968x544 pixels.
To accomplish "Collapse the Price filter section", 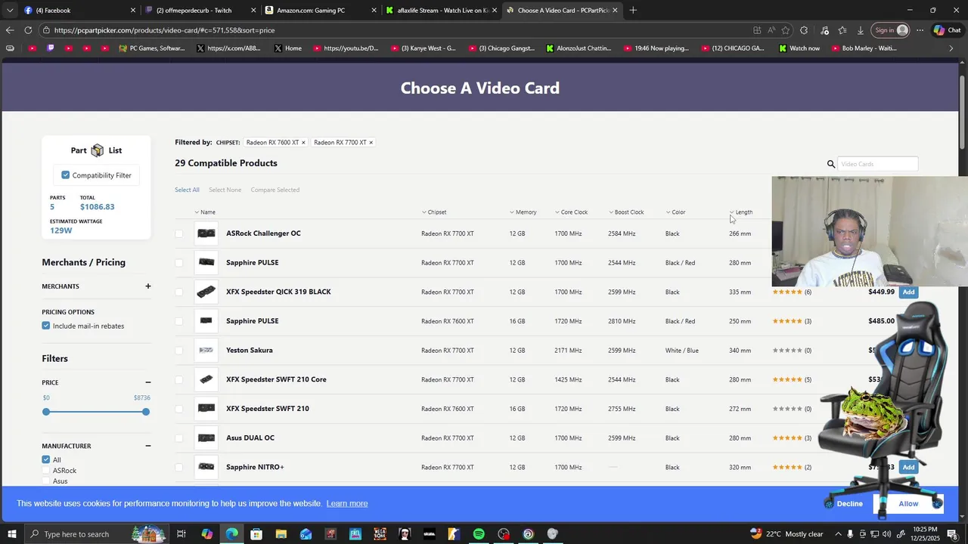I will click(x=148, y=382).
